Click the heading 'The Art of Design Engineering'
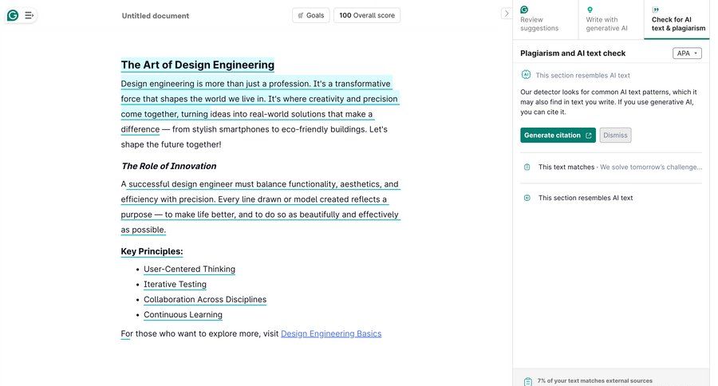 coord(197,65)
